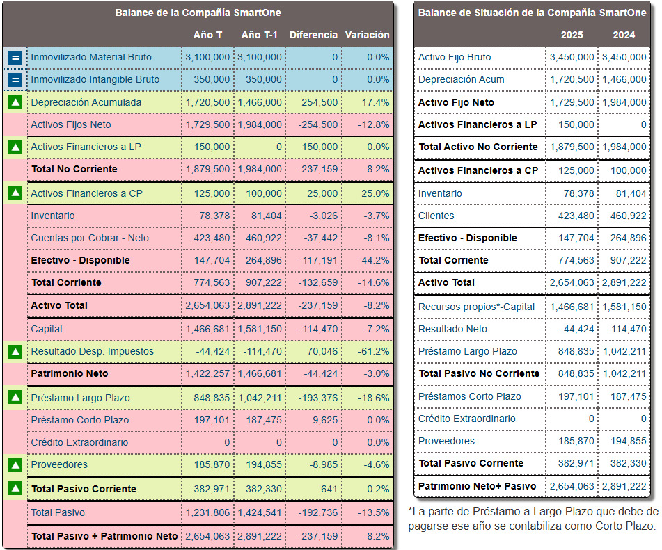The height and width of the screenshot is (550, 662).
Task: Select the 'Depreciación Acum' label in the Situación table
Action: [x=461, y=80]
